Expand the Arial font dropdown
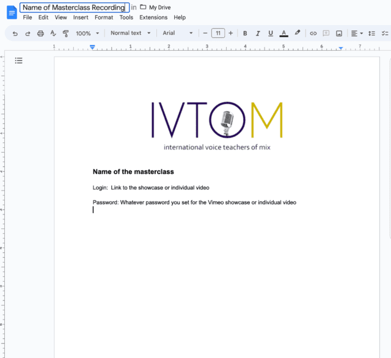Image resolution: width=391 pixels, height=358 pixels. [x=178, y=34]
